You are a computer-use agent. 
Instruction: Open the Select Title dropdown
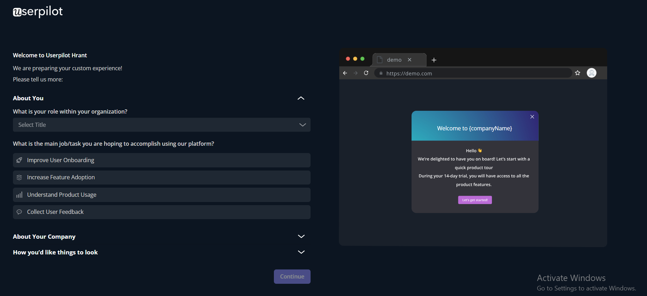(161, 125)
